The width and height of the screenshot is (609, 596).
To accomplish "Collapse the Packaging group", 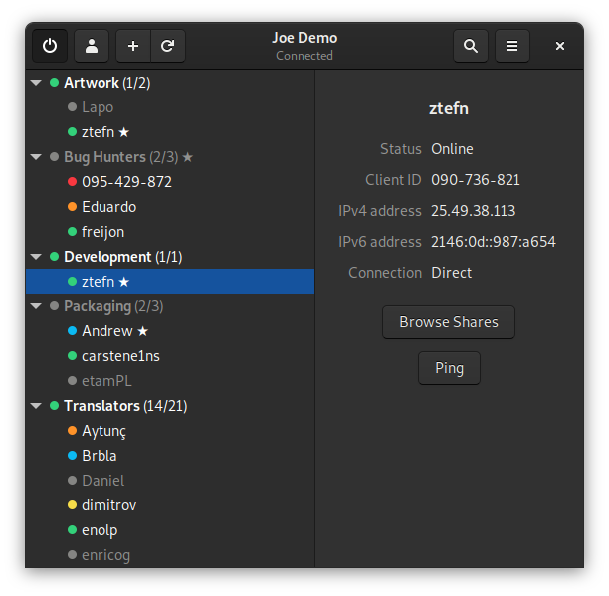I will point(37,306).
